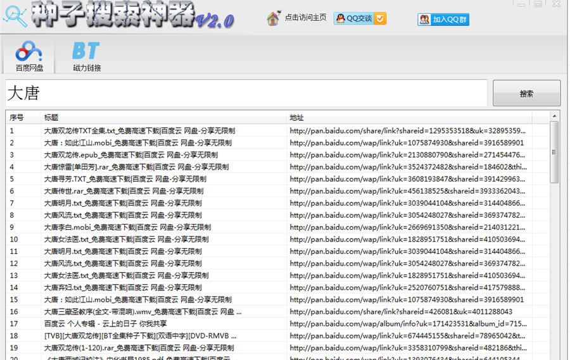Click sequence number 19 cell

pyautogui.click(x=13, y=347)
